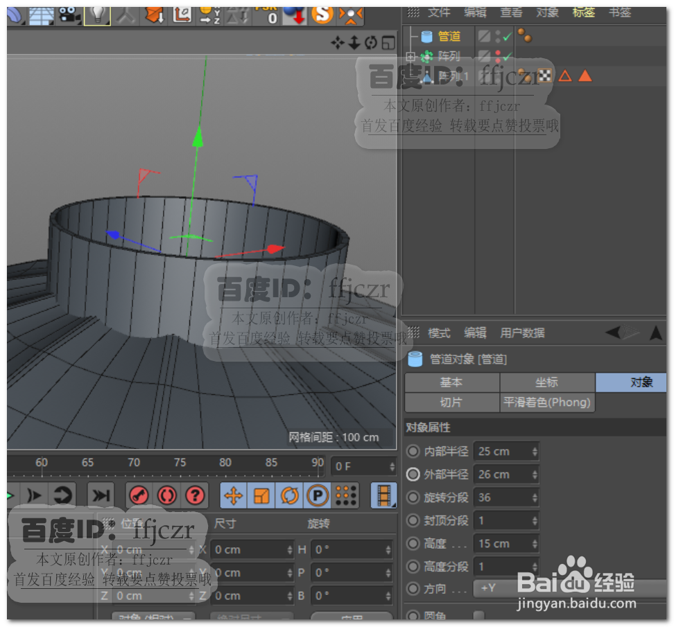Toggle the 旋转分段 keyframe circle
Image resolution: width=674 pixels, height=627 pixels.
[x=413, y=497]
